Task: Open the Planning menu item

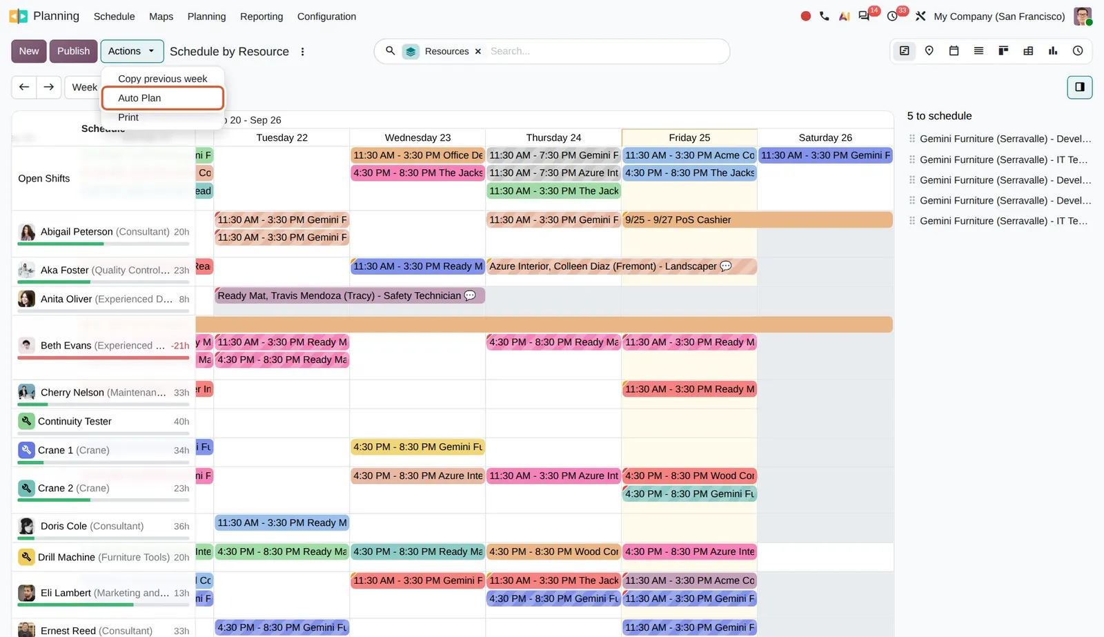Action: [207, 17]
